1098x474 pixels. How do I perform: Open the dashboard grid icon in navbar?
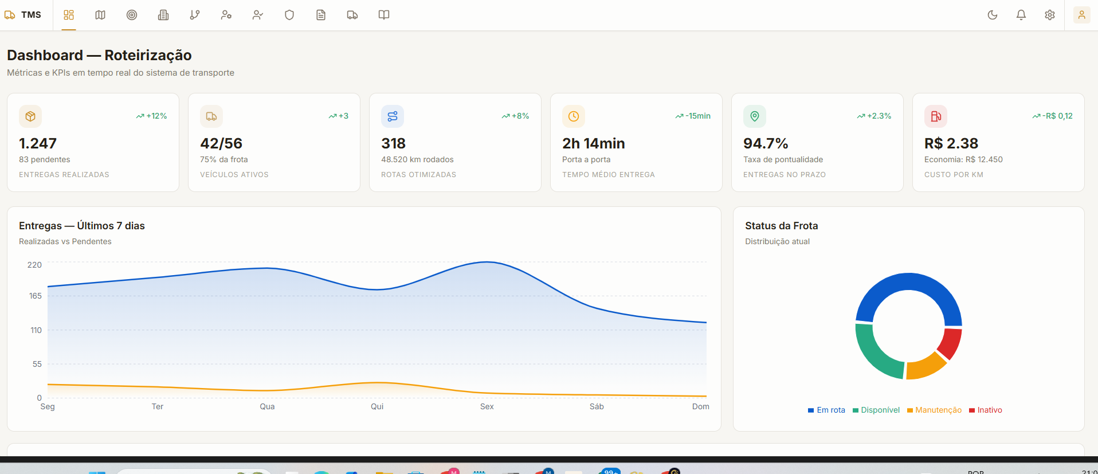pyautogui.click(x=69, y=15)
